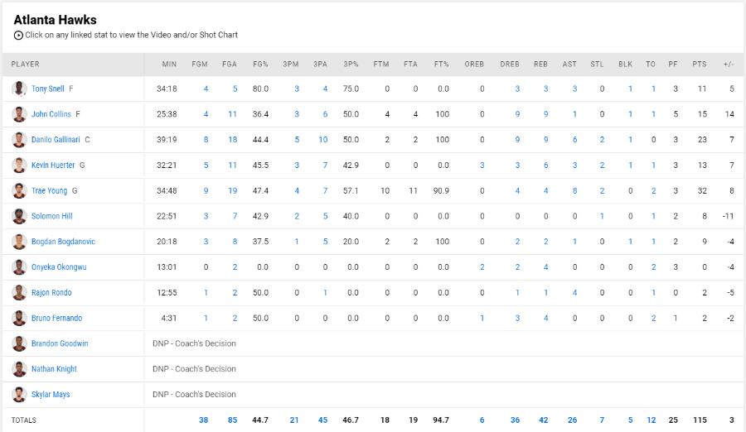Click the MIN column header
This screenshot has height=432, width=746.
[169, 65]
